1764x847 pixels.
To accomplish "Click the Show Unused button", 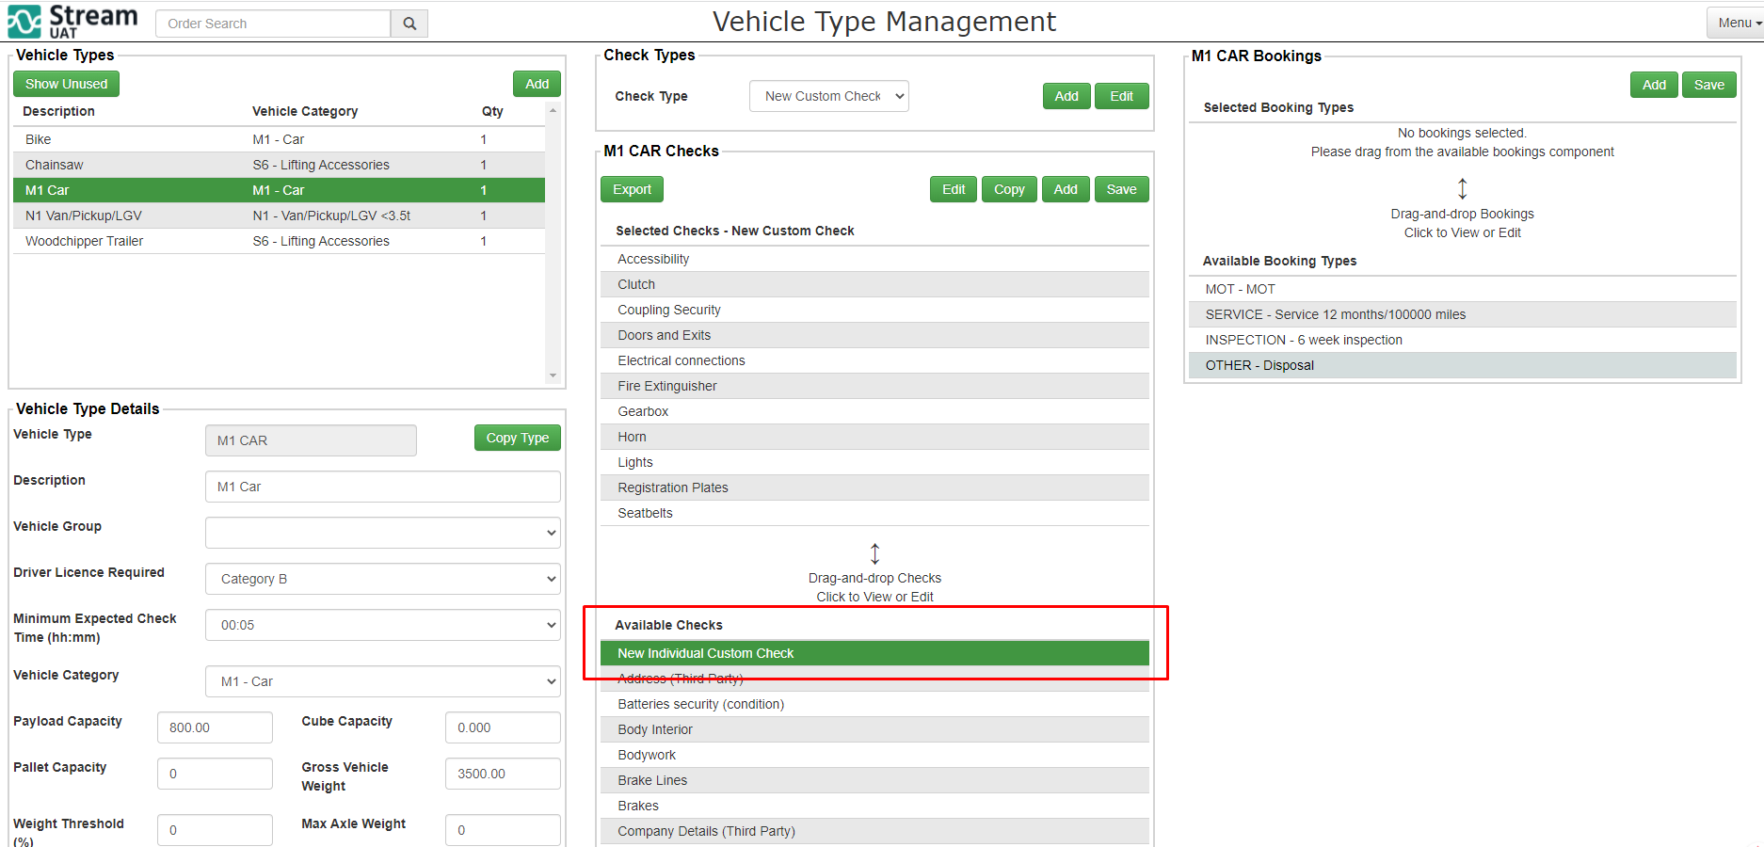I will click(x=65, y=83).
